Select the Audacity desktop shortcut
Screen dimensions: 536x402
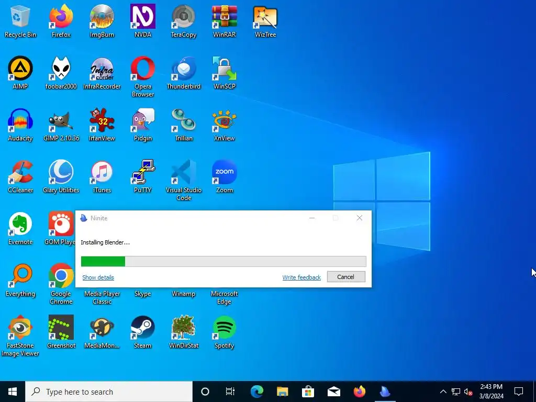coord(20,125)
